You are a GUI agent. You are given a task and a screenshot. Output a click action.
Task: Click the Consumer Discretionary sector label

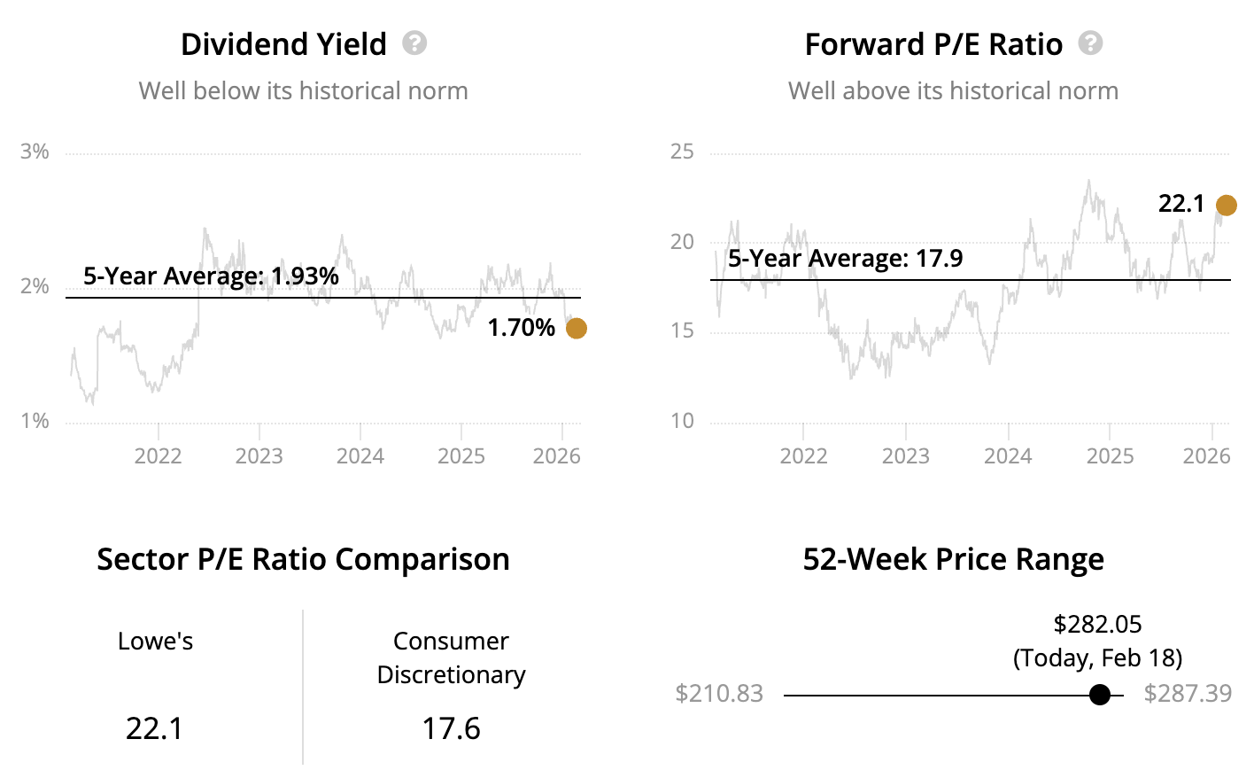coord(451,657)
